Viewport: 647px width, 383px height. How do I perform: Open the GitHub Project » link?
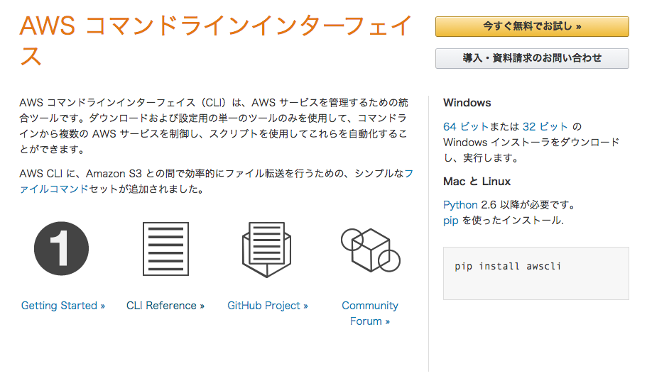(x=267, y=306)
